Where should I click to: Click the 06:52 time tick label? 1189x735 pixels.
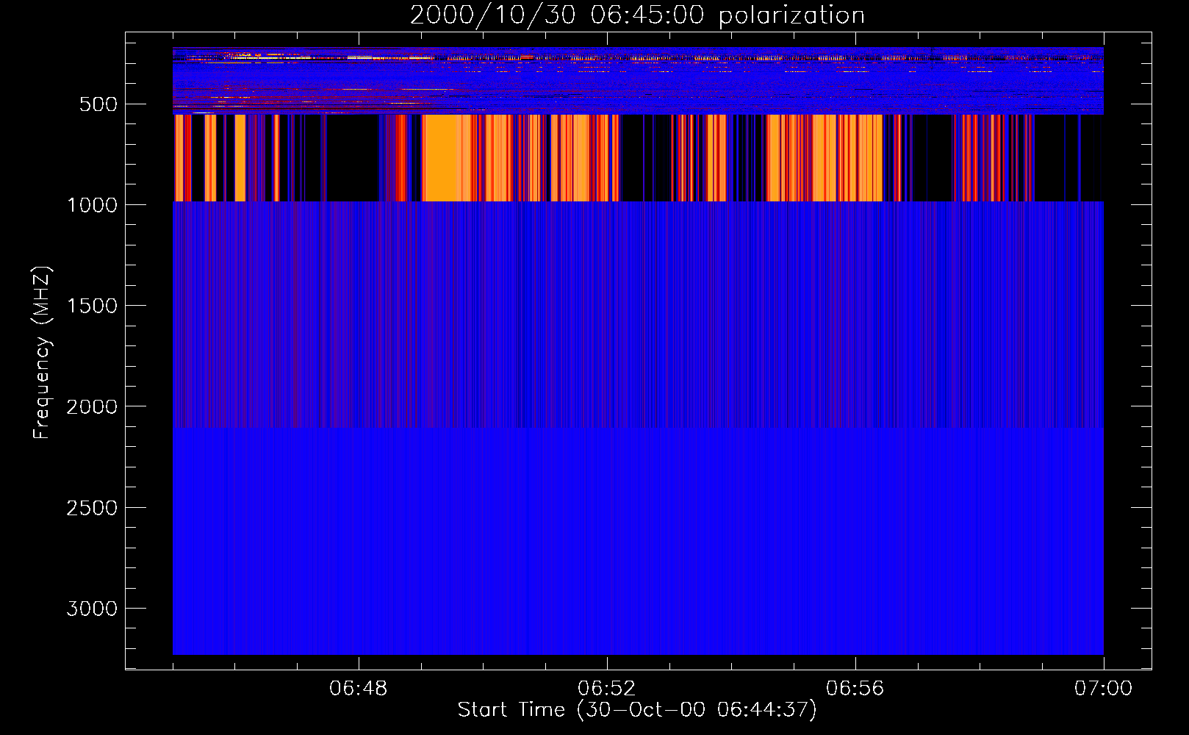(607, 689)
